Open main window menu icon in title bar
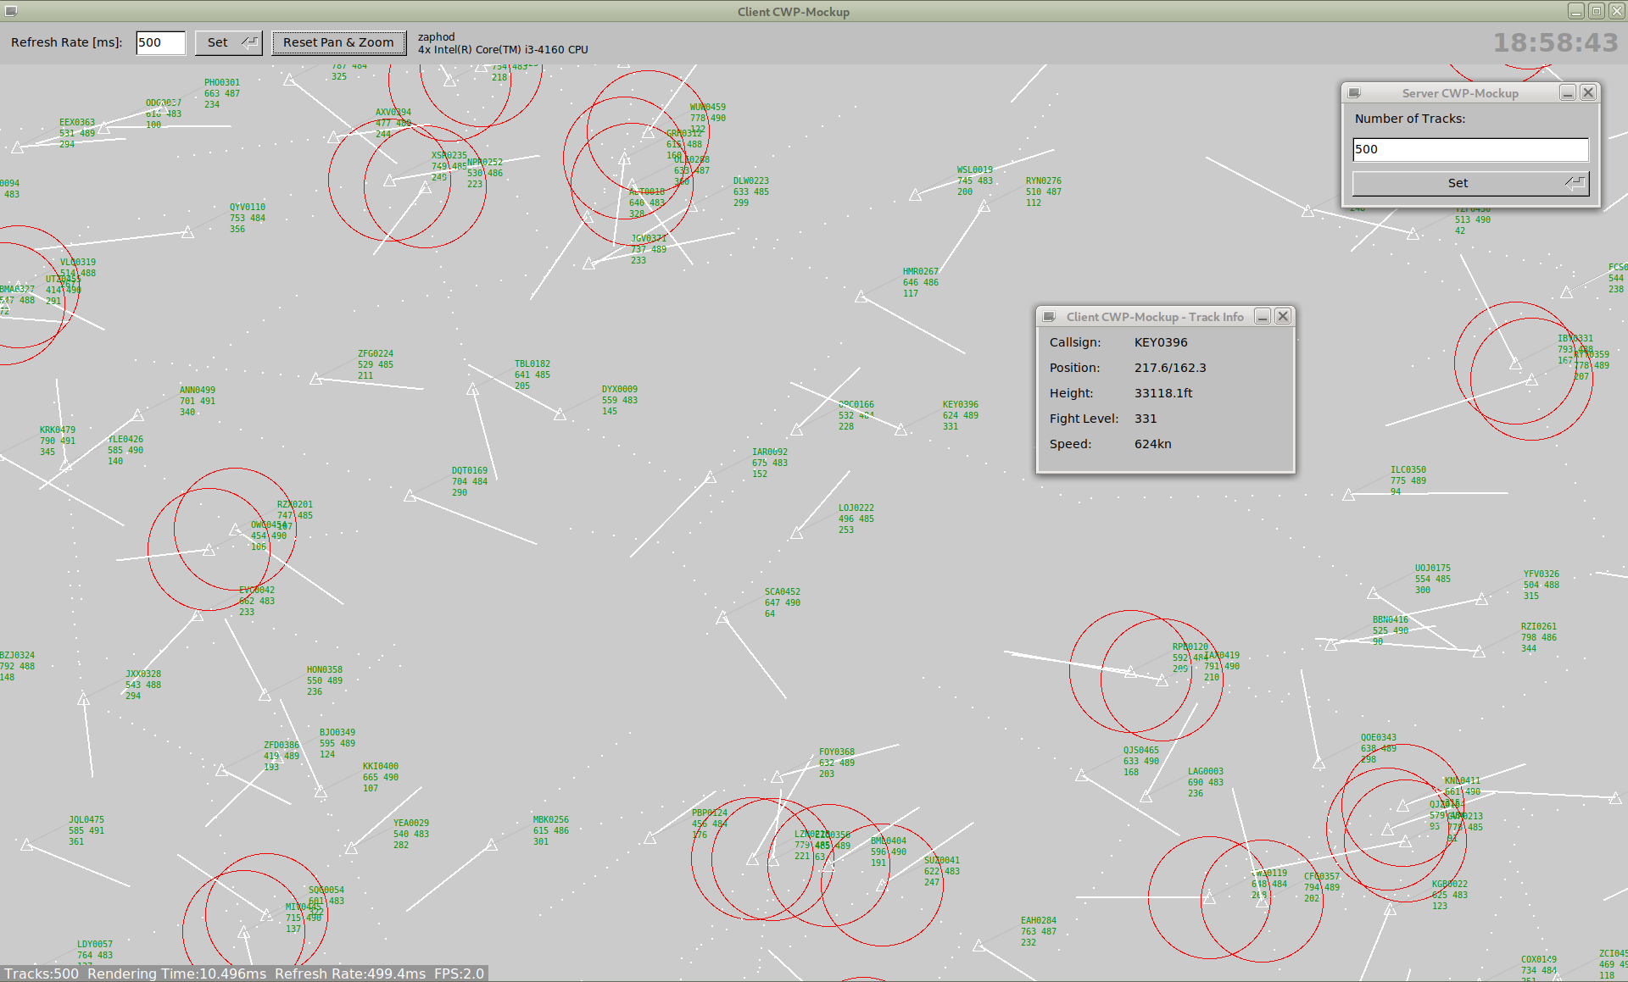Image resolution: width=1628 pixels, height=982 pixels. point(11,11)
